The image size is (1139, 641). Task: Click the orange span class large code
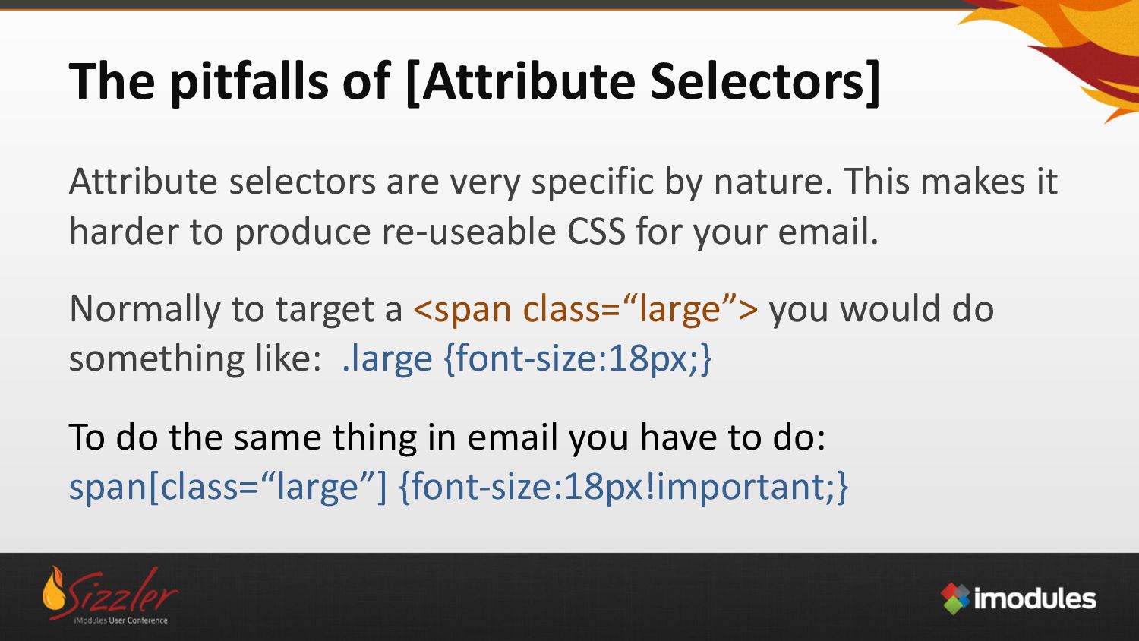(585, 310)
